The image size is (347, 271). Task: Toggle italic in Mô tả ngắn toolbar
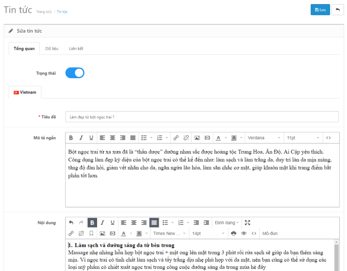click(81, 138)
